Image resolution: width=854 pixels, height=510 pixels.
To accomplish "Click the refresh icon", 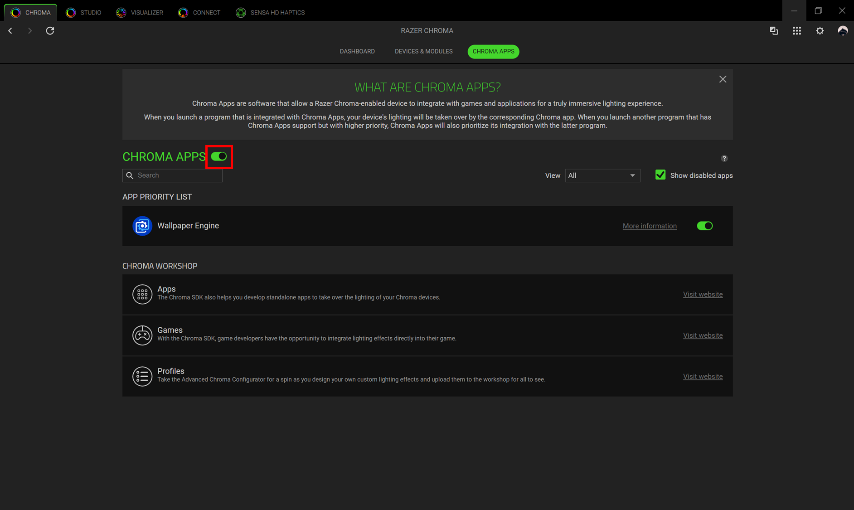I will tap(50, 30).
